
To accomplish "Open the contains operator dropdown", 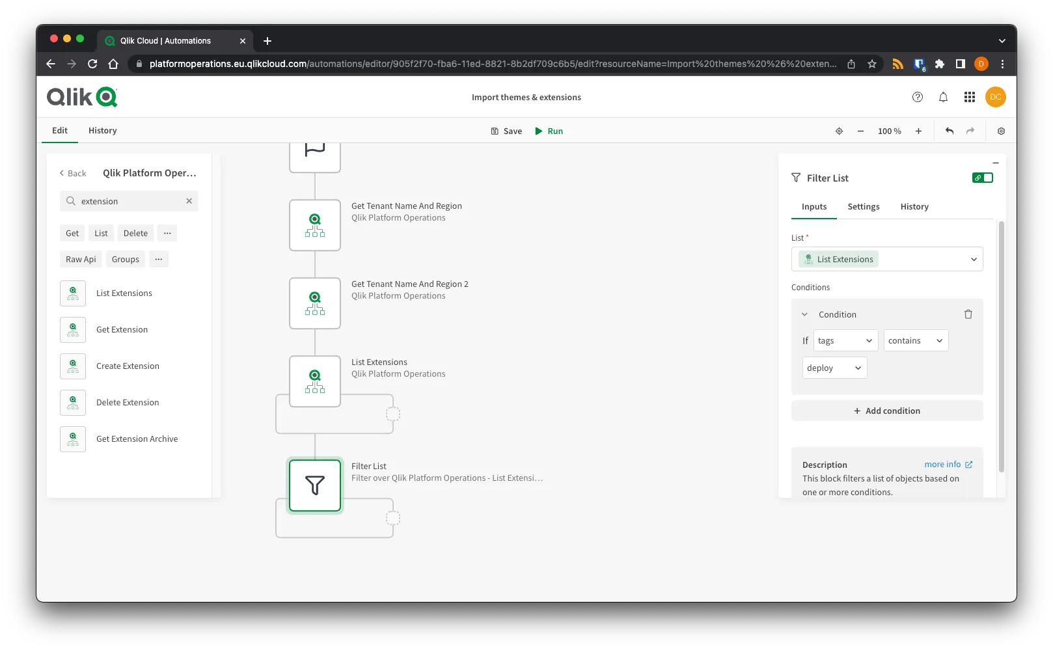I will tap(915, 340).
